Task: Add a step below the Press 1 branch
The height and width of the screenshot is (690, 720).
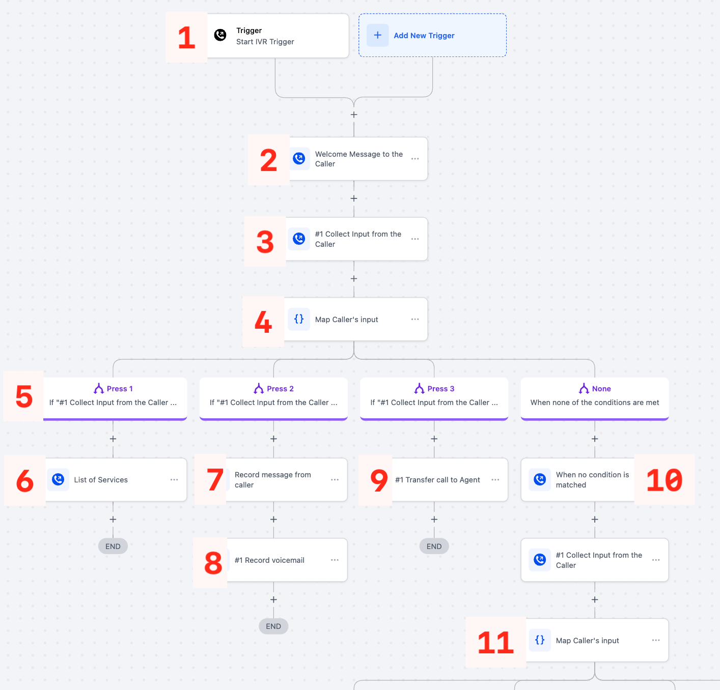Action: (113, 439)
